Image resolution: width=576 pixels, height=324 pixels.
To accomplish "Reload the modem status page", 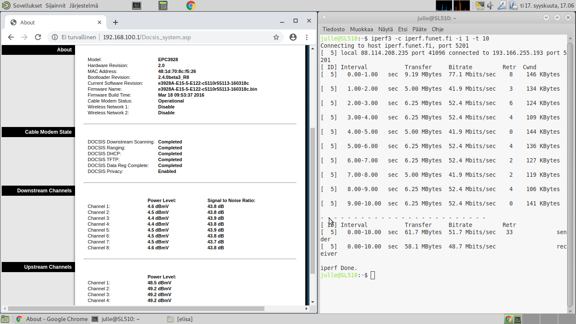I will point(38,37).
